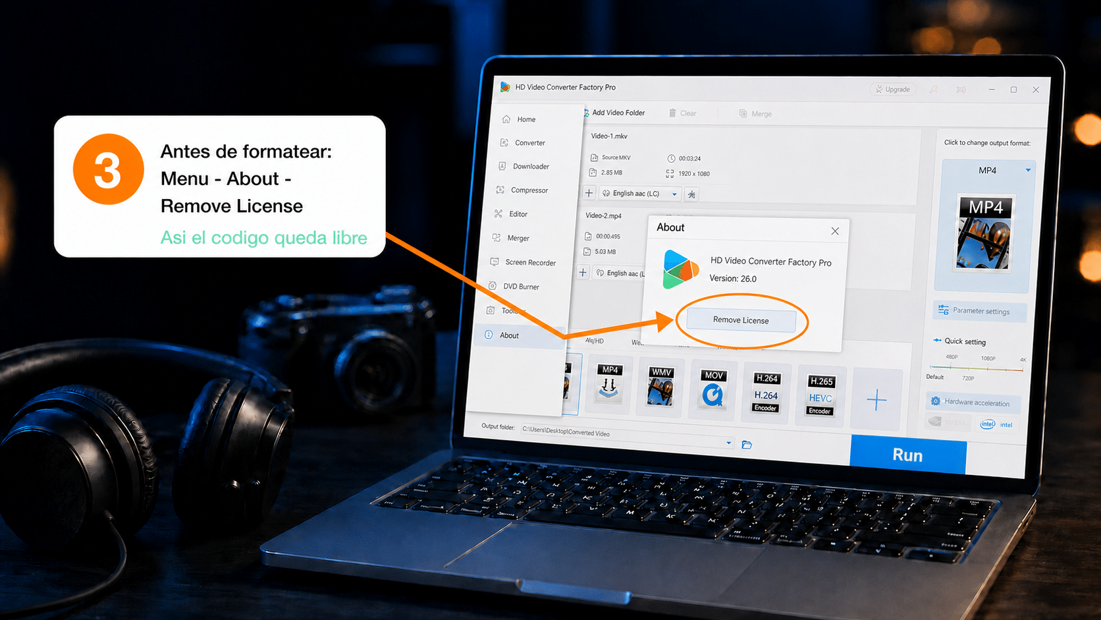The width and height of the screenshot is (1101, 620).
Task: Click the 'Click to change output format:' label
Action: coord(987,143)
